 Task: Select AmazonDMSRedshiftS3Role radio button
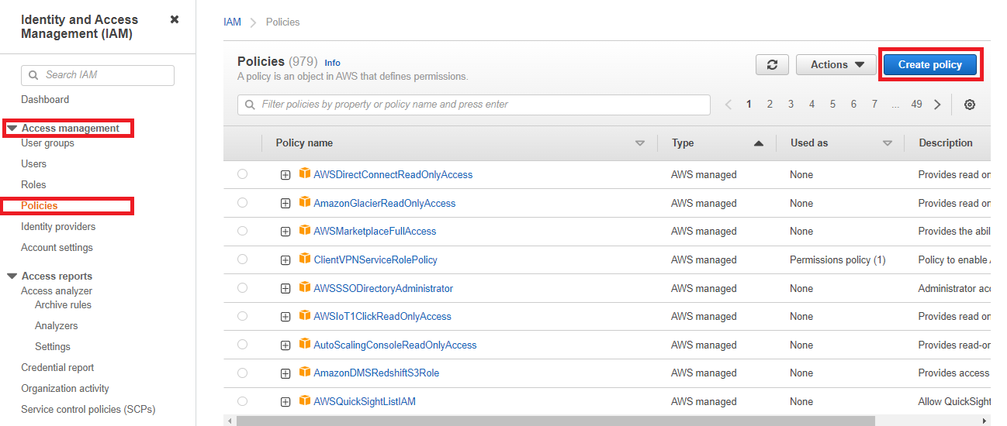243,373
